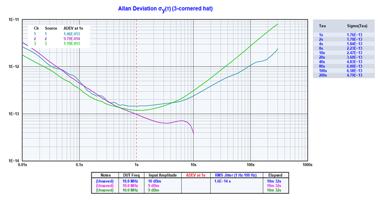Click the blue 10.0 MHz DUT frequency
Image resolution: width=380 pixels, height=205 pixels.
(x=130, y=181)
